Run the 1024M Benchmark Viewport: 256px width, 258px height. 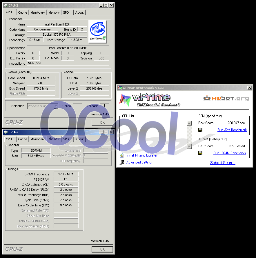click(x=230, y=153)
